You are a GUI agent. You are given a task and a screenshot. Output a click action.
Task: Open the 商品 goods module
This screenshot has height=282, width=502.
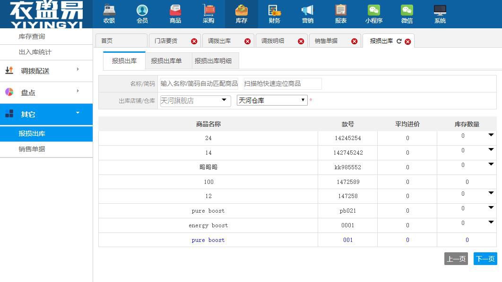pos(175,14)
